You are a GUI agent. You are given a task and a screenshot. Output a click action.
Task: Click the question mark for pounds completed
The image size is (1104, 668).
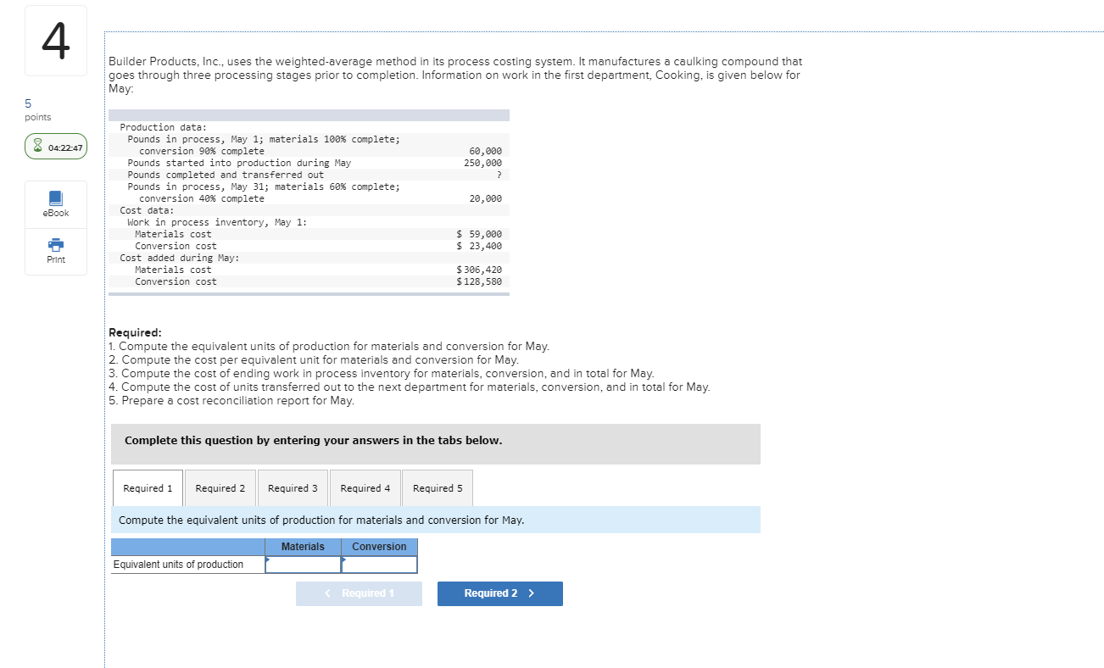499,175
